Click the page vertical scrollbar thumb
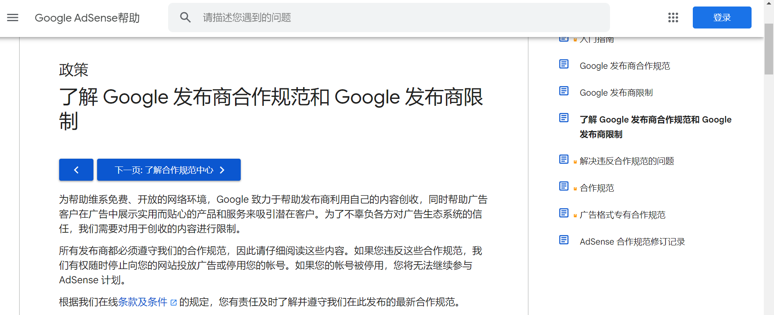 (769, 49)
